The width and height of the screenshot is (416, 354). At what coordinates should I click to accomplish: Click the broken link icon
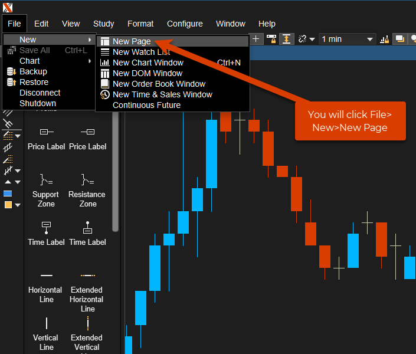[x=302, y=39]
